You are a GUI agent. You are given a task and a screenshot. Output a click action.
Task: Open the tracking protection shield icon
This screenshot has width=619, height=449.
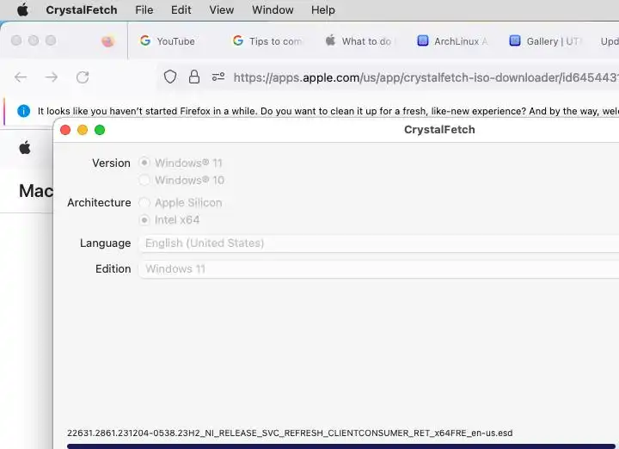(170, 77)
